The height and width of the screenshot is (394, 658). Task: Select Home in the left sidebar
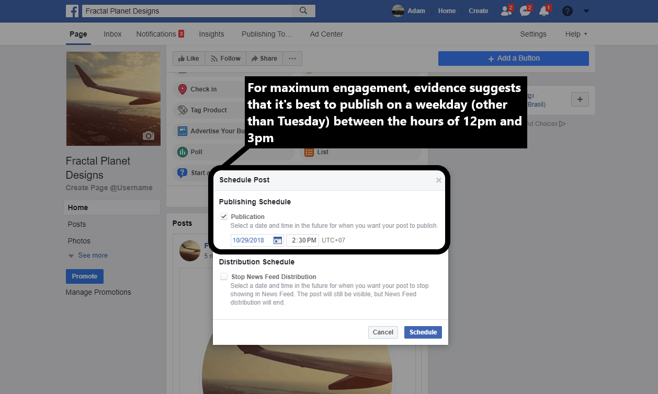tap(112, 207)
